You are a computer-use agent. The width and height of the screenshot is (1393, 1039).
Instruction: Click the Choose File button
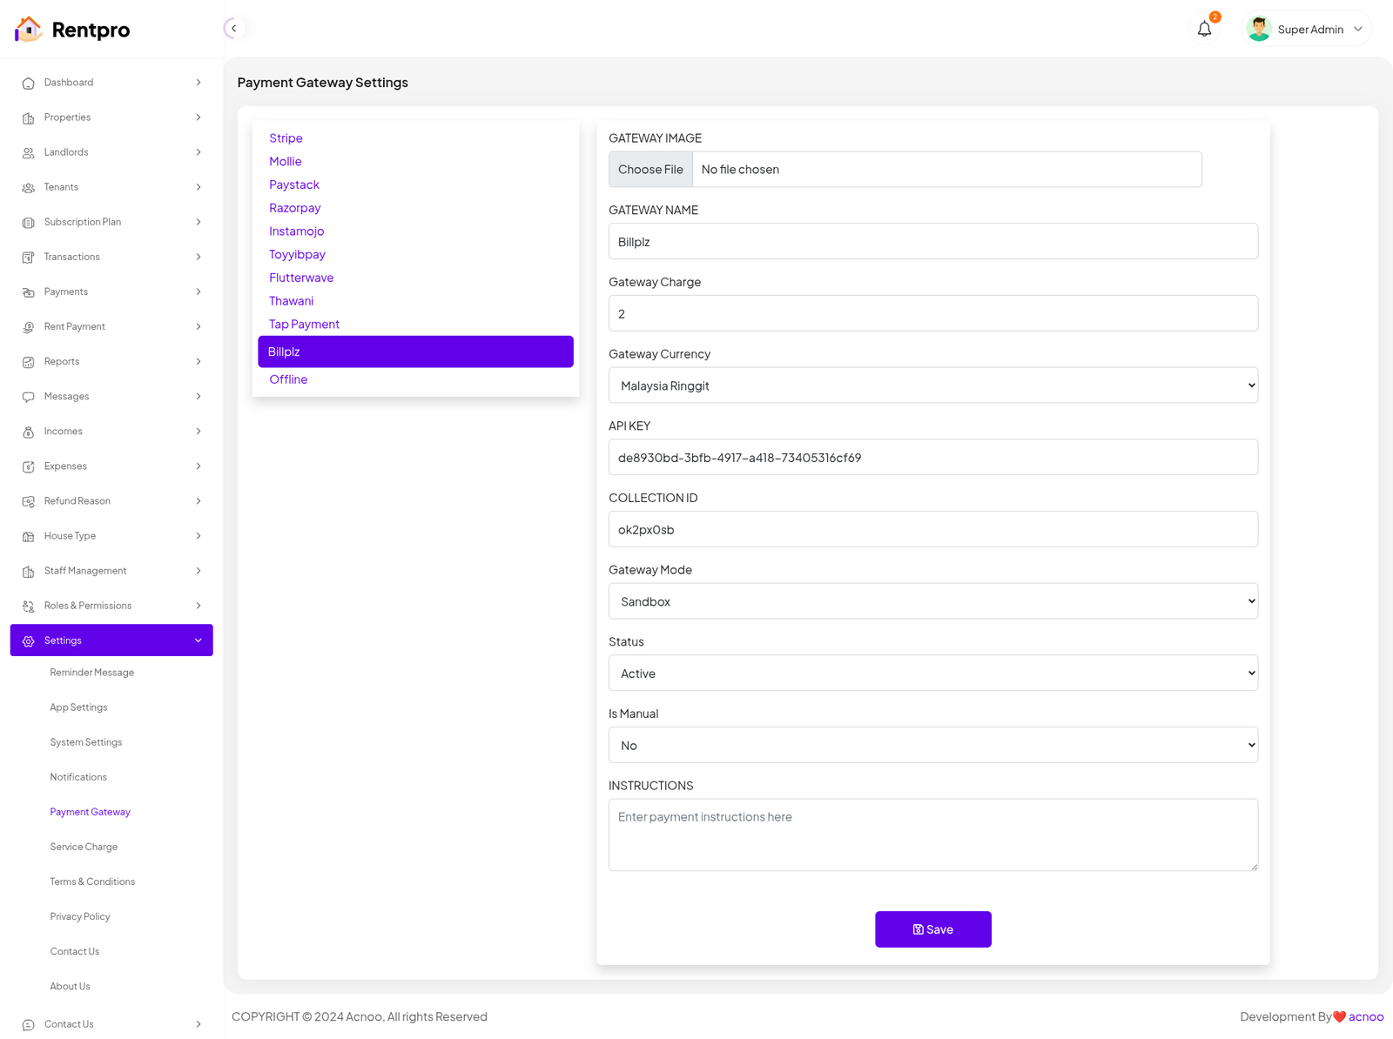coord(650,170)
